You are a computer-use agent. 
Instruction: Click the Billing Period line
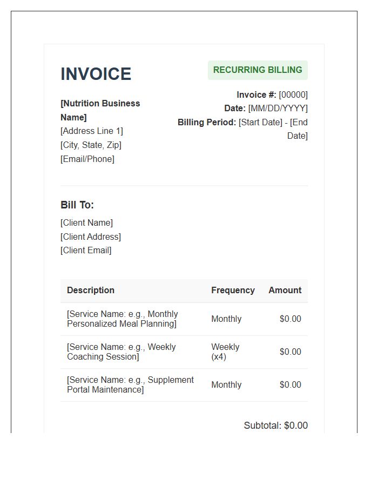click(242, 129)
